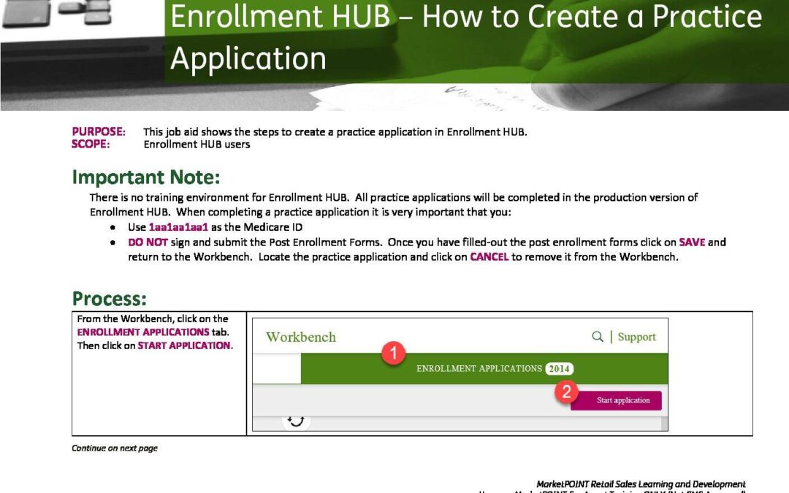This screenshot has width=789, height=493.
Task: Click the 'Continue on next page' note
Action: [115, 448]
